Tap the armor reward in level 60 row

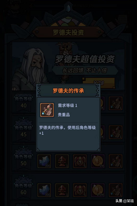pyautogui.click(x=62, y=190)
